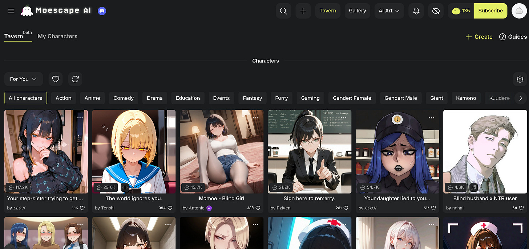Expand the For You sort dropdown
This screenshot has height=249, width=529.
pos(24,79)
